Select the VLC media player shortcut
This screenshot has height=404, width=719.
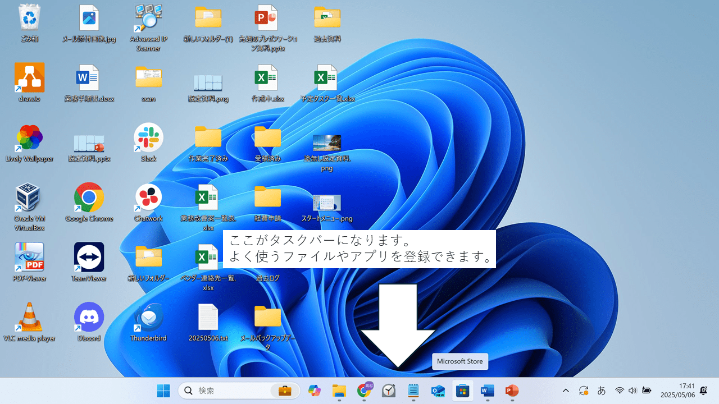pos(29,318)
